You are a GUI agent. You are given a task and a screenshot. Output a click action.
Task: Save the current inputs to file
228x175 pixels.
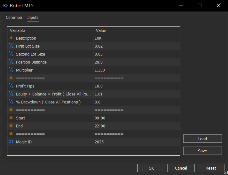pos(202,151)
